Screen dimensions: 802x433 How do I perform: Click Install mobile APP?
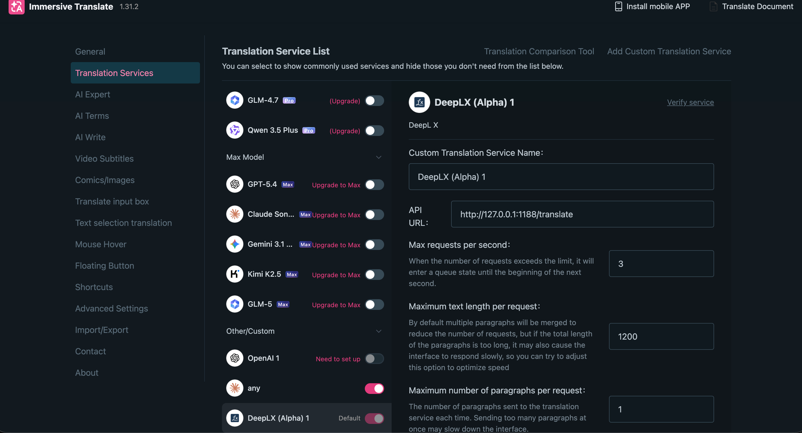(658, 6)
